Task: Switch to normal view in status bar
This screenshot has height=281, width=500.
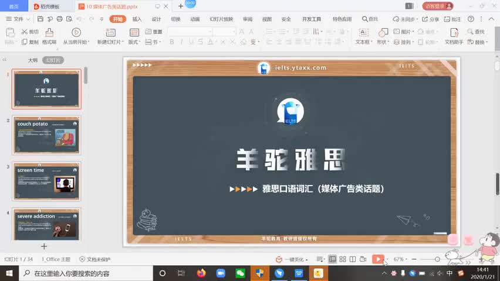Action: (332, 259)
